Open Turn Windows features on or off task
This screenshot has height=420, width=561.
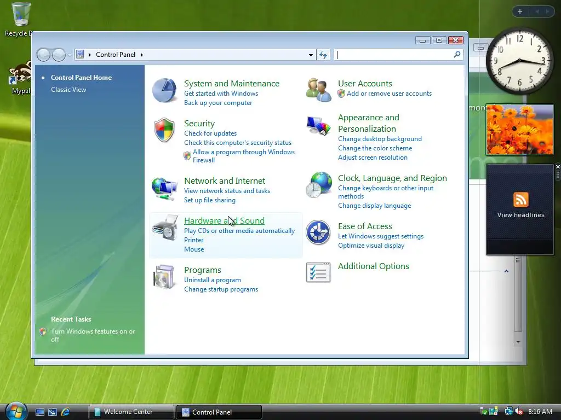(93, 335)
